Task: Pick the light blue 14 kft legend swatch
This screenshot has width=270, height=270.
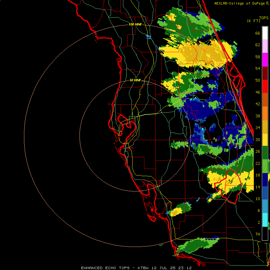Action: (x=265, y=207)
